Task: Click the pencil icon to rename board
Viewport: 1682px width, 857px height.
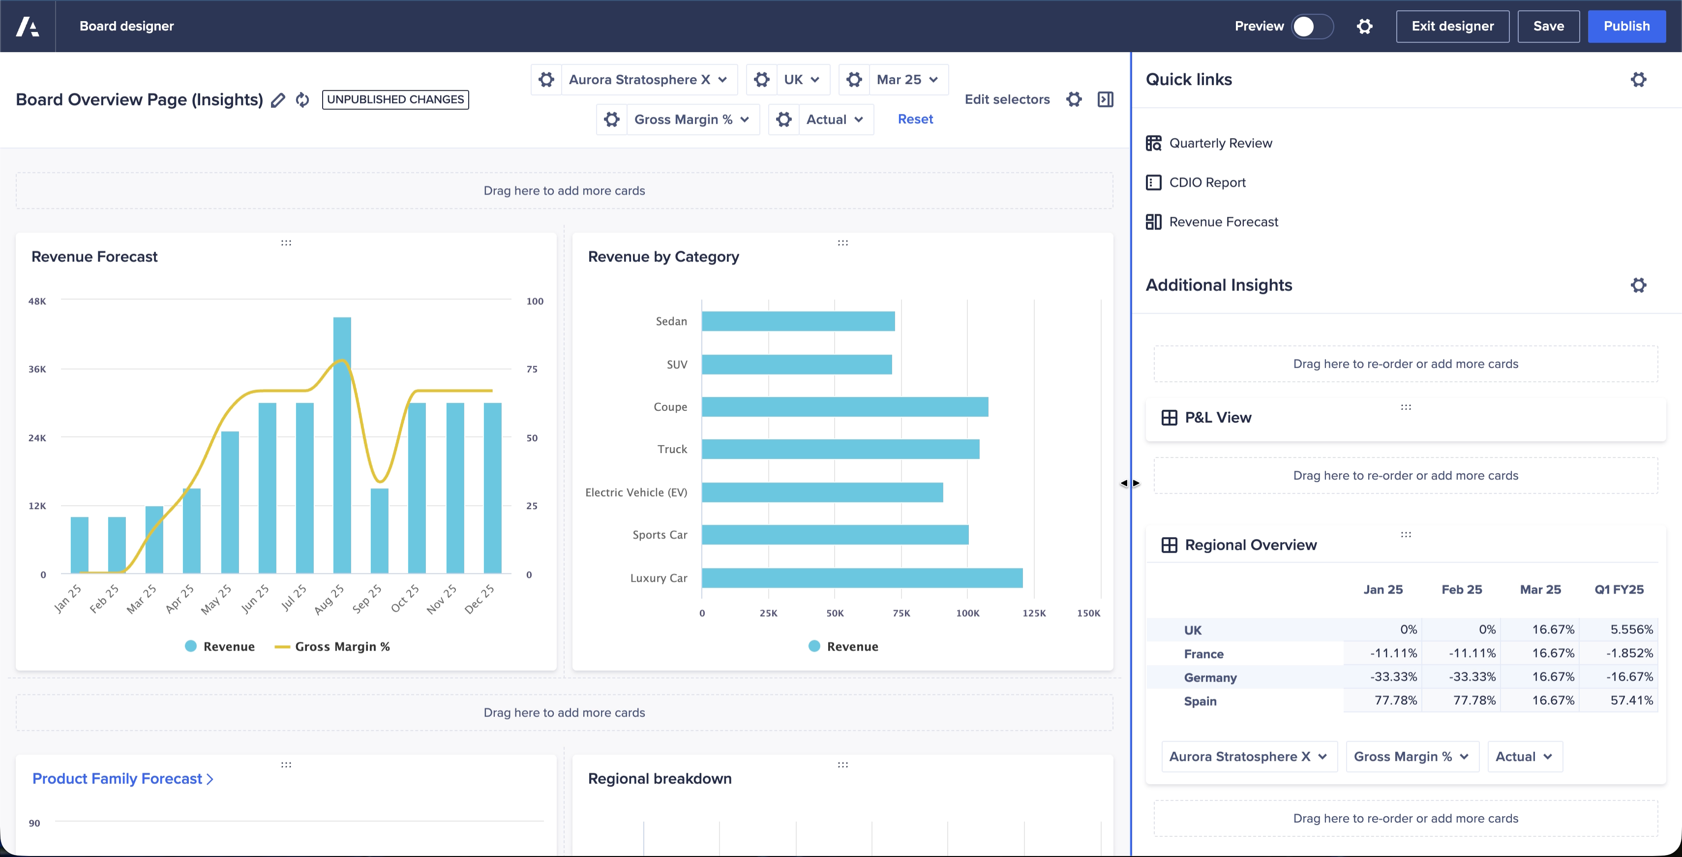Action: (278, 100)
